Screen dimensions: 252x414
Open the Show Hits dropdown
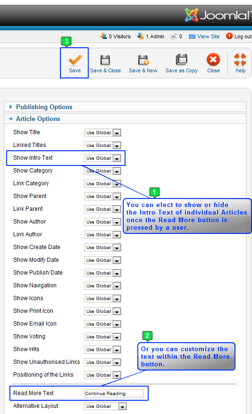(102, 350)
